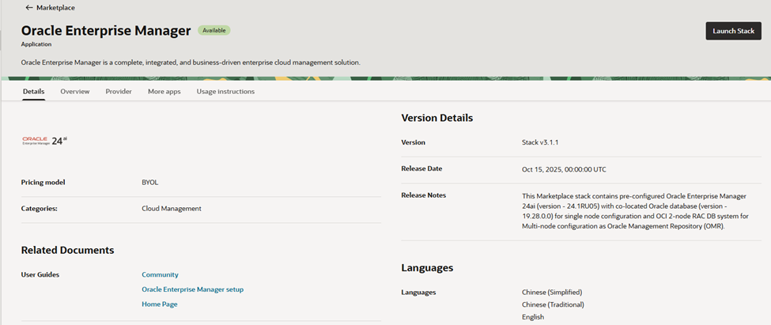Image resolution: width=771 pixels, height=325 pixels.
Task: Open the Usage instructions tab
Action: pos(225,92)
